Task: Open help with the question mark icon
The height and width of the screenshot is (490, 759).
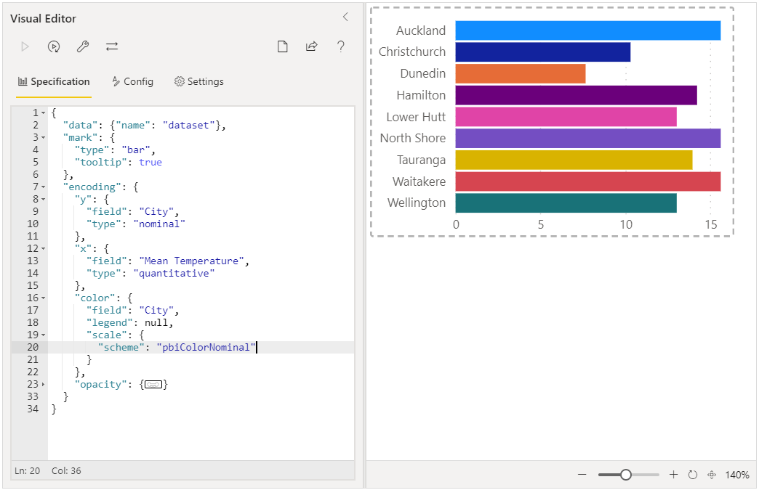Action: point(341,46)
